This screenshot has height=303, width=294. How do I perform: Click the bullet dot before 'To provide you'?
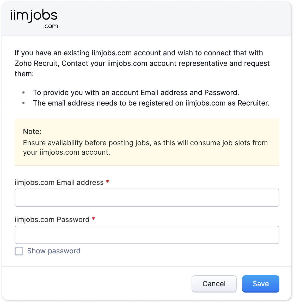click(x=23, y=93)
